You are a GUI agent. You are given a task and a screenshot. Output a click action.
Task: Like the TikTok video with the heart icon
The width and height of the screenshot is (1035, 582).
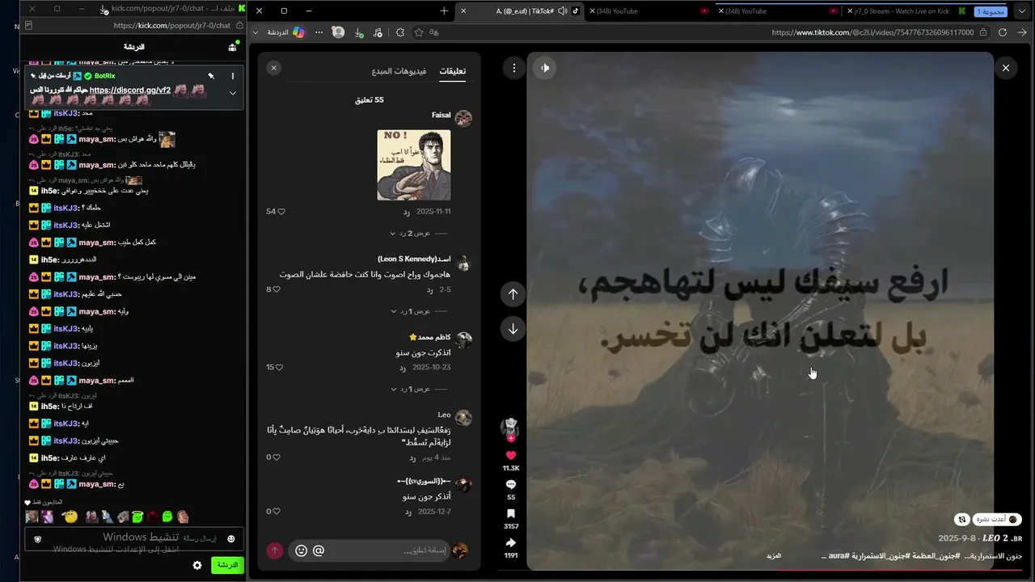pos(511,455)
